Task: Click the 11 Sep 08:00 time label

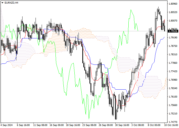Action: 40,125
